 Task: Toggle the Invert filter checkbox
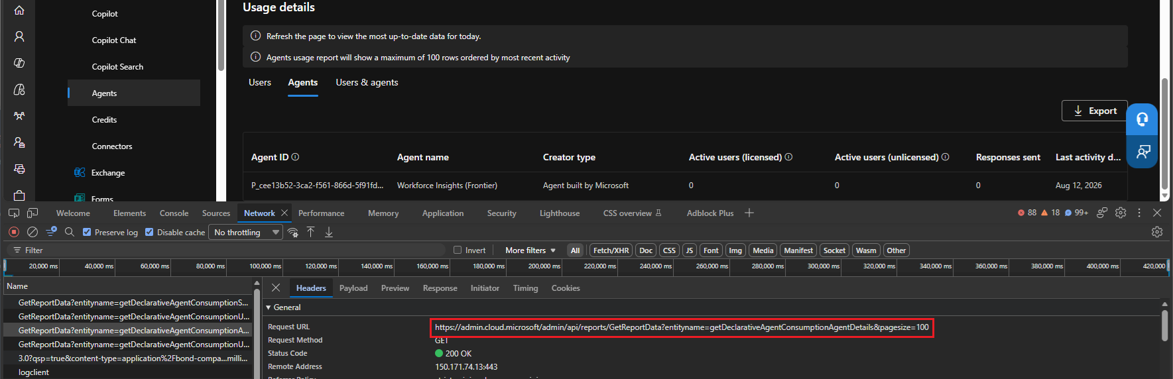point(458,250)
